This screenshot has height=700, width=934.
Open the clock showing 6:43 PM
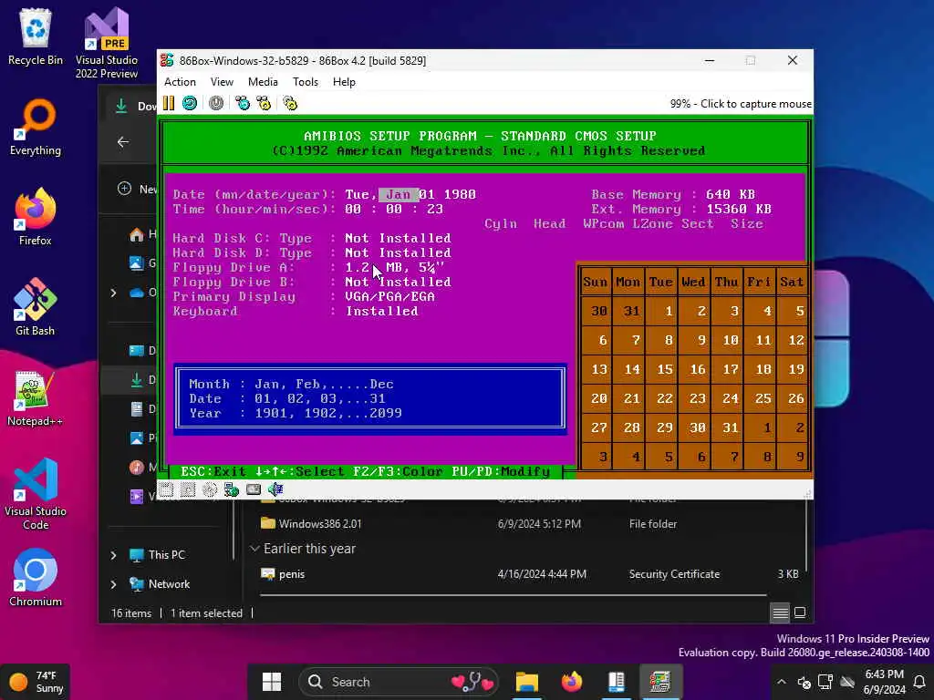pos(884,682)
